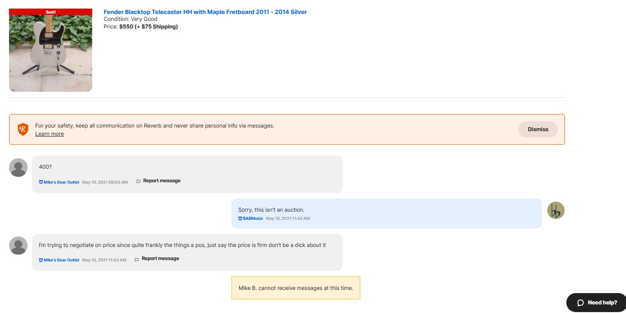Open the Learn more safety link
Viewport: 626px width, 313px height.
click(49, 134)
